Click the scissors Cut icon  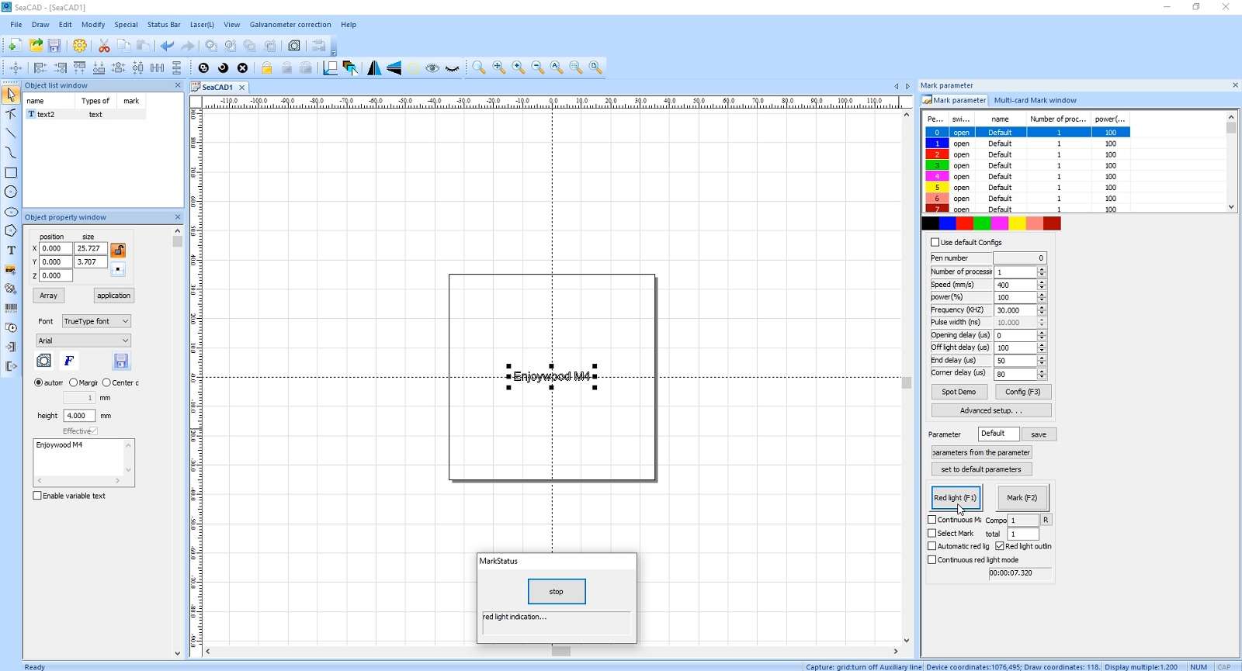[x=104, y=46]
